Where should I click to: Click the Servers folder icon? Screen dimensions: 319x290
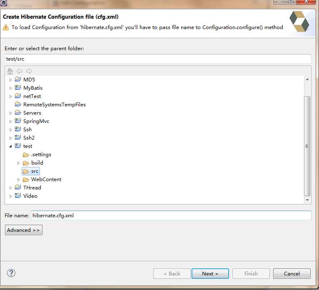(18, 113)
